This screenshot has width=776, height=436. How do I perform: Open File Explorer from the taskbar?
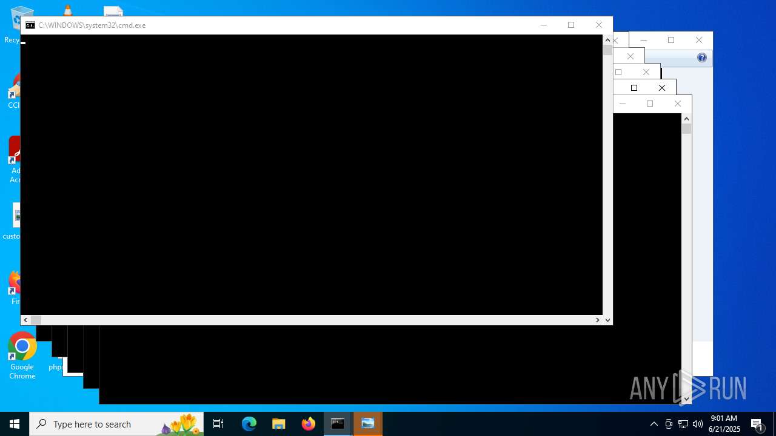(279, 424)
